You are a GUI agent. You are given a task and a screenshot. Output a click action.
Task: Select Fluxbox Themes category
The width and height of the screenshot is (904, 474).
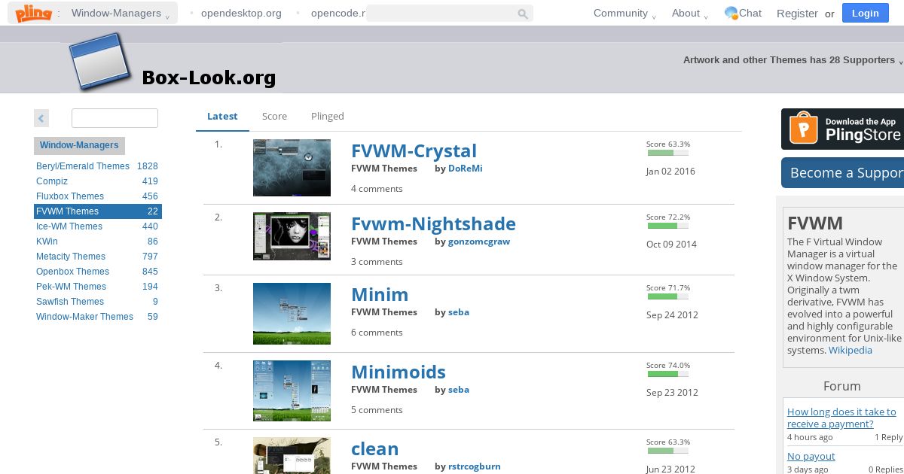click(97, 196)
